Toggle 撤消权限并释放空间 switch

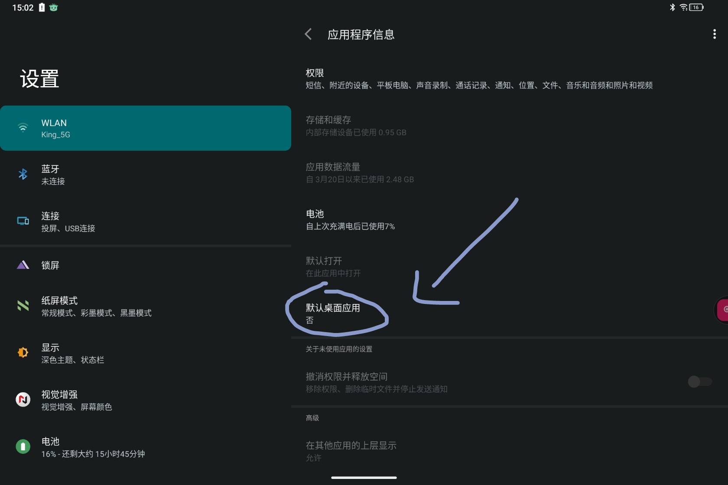click(x=700, y=382)
